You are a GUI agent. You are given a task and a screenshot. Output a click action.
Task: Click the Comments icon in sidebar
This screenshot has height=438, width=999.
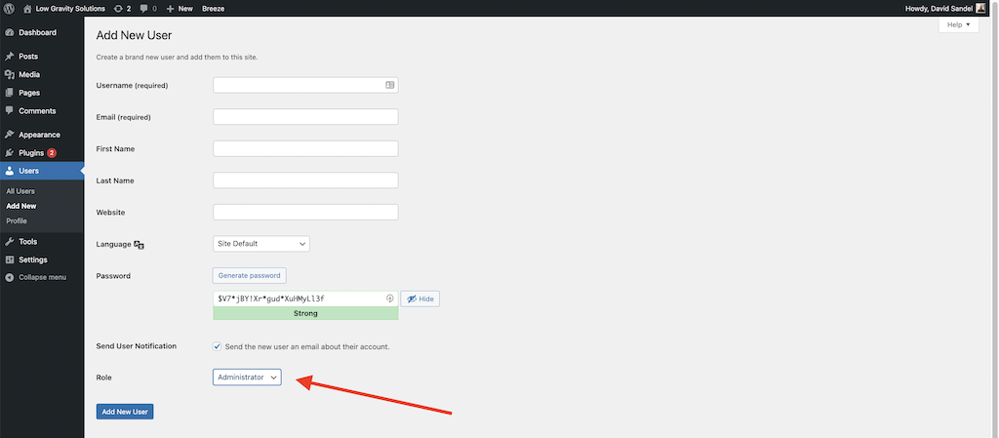tap(10, 111)
